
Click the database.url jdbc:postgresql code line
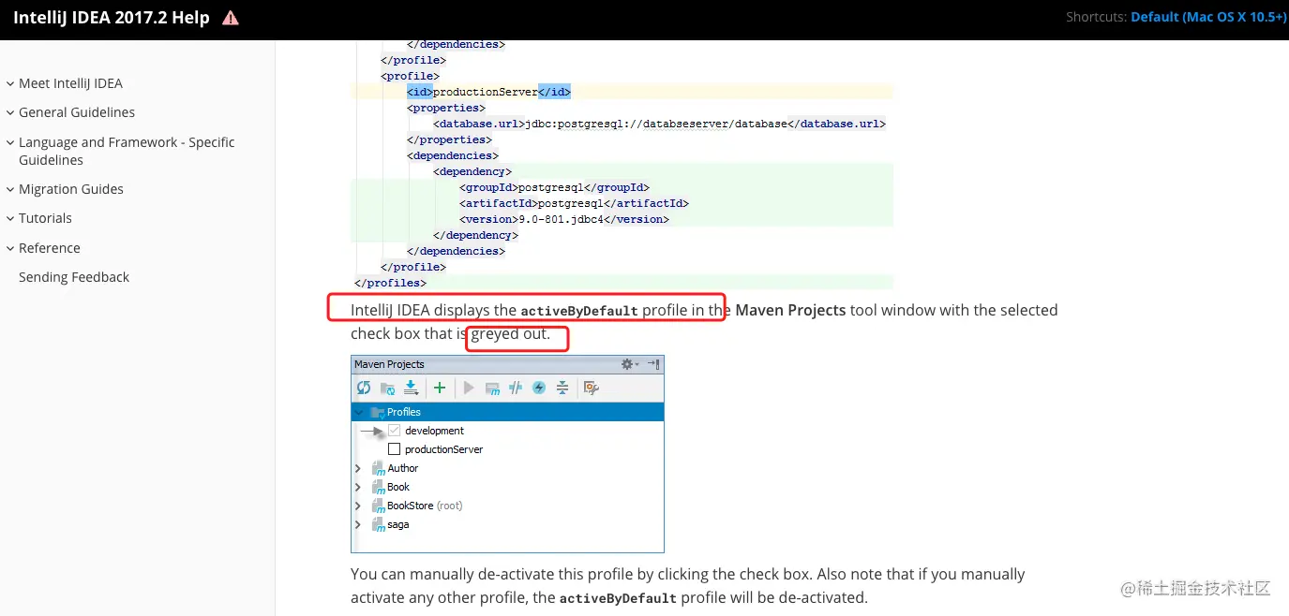659,124
